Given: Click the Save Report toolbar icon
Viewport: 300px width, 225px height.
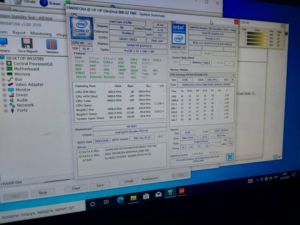Looking at the screenshot, I should [x=27, y=43].
